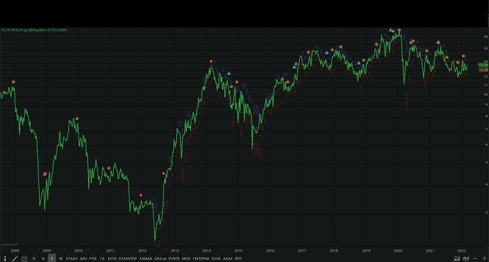Click the D marker above the 2008 peak
Image resolution: width=489 pixels, height=262 pixels.
pos(14,82)
